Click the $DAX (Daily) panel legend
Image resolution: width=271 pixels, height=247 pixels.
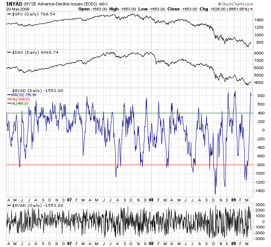[33, 52]
